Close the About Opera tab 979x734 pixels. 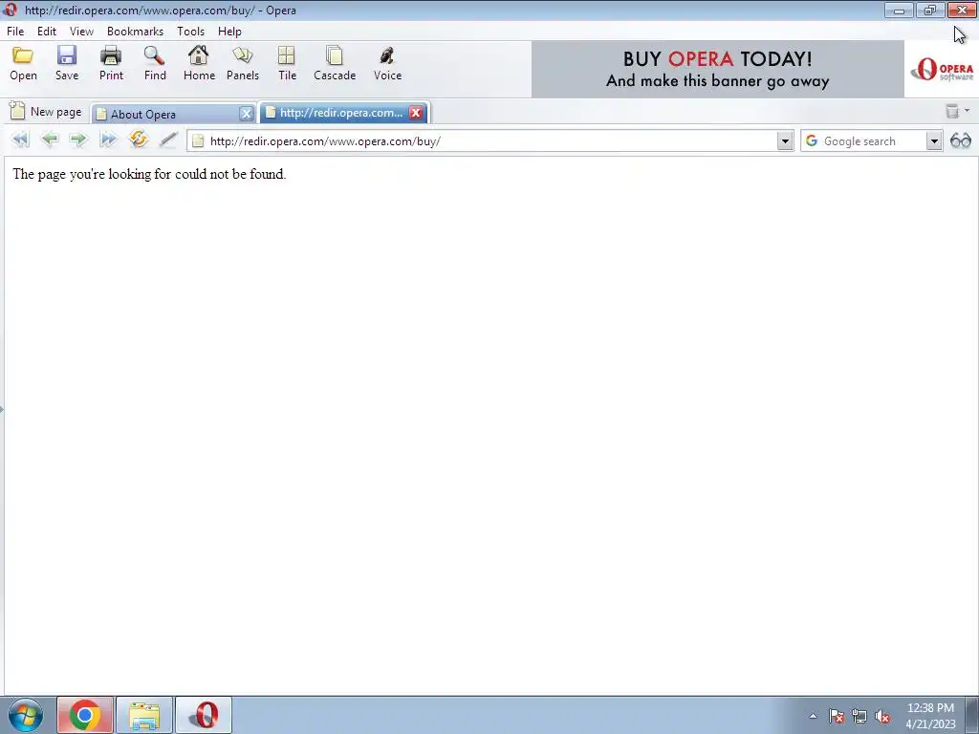(246, 114)
